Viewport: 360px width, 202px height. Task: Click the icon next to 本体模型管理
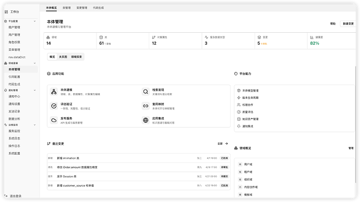tap(239, 91)
